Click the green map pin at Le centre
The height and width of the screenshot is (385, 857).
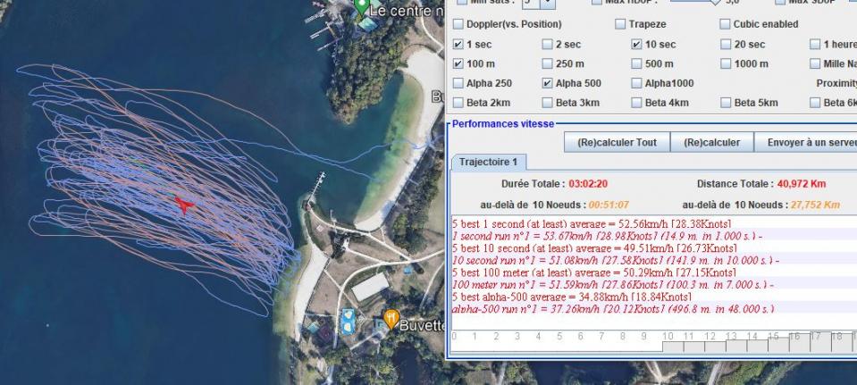[x=361, y=6]
